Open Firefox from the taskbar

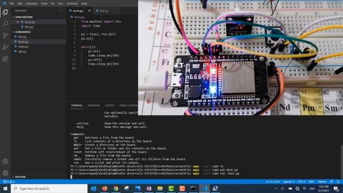pos(105,188)
